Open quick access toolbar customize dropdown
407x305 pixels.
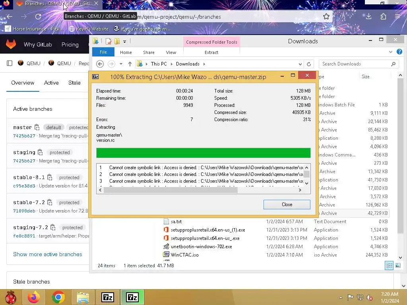[124, 41]
